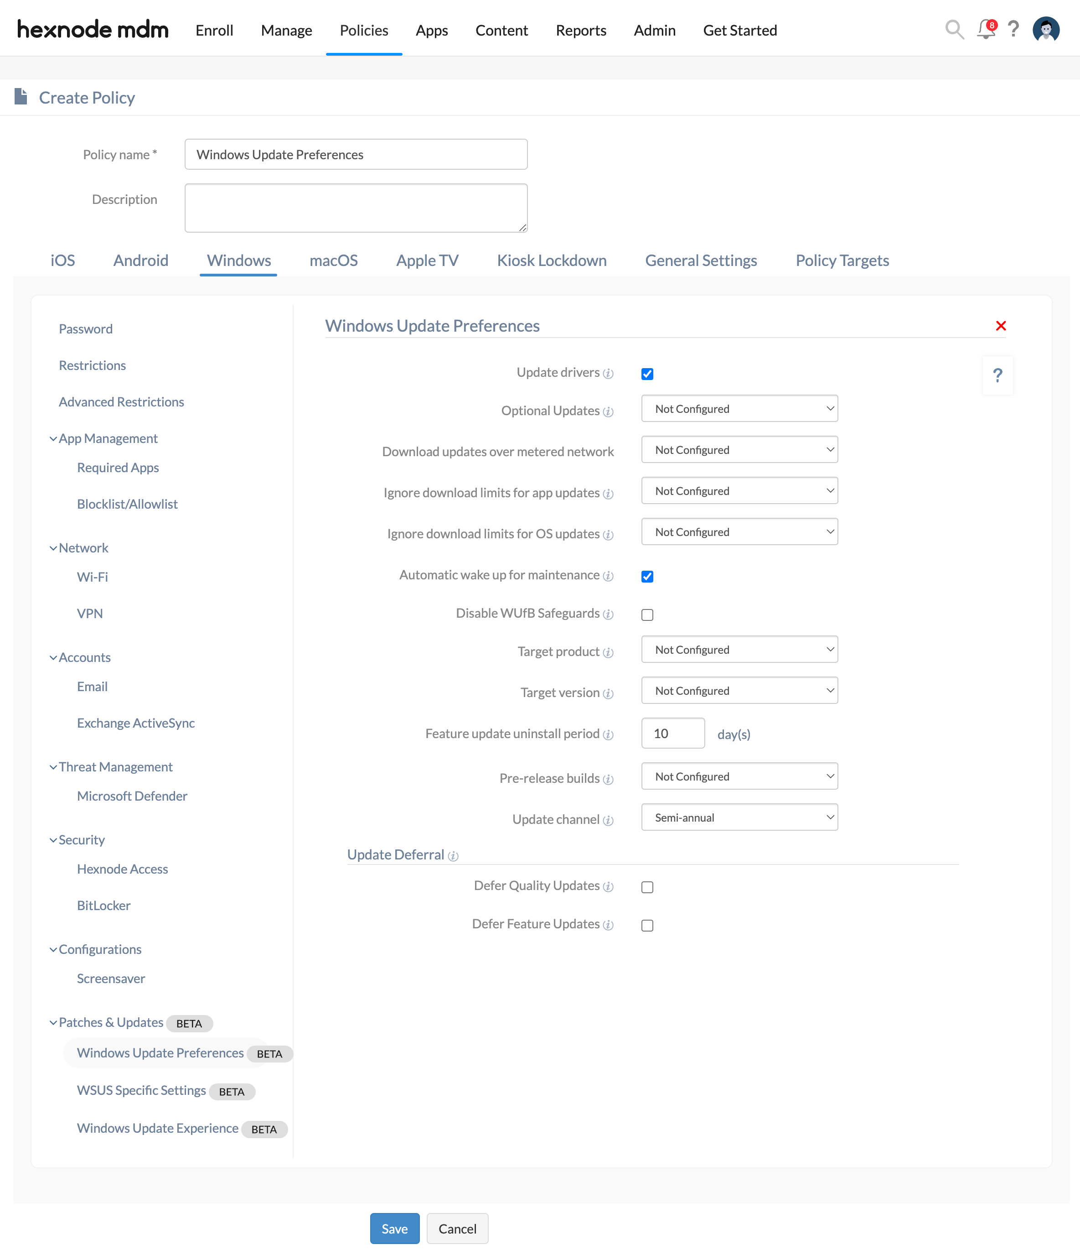Click the Create Policy document icon
The width and height of the screenshot is (1080, 1260).
point(21,97)
